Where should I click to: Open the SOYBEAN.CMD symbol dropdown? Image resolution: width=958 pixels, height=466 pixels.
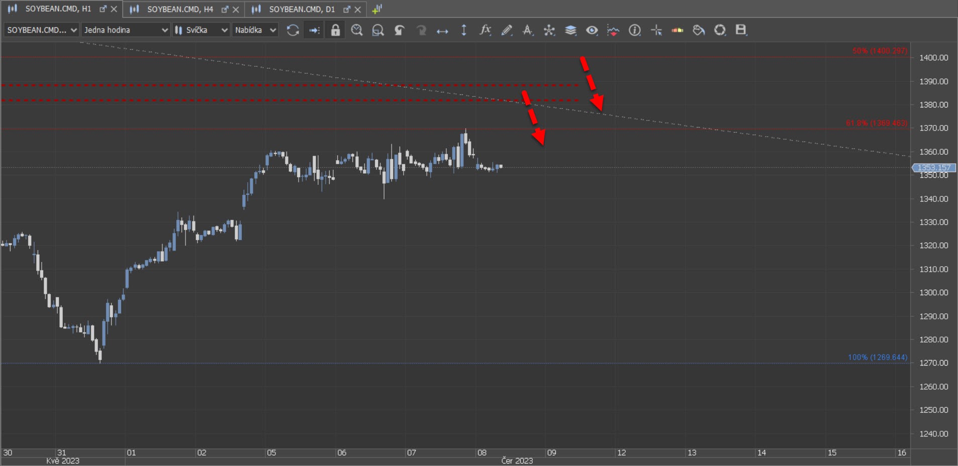pyautogui.click(x=42, y=30)
